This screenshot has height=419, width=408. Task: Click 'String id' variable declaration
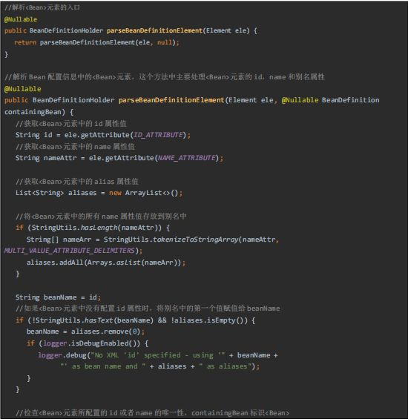point(34,135)
